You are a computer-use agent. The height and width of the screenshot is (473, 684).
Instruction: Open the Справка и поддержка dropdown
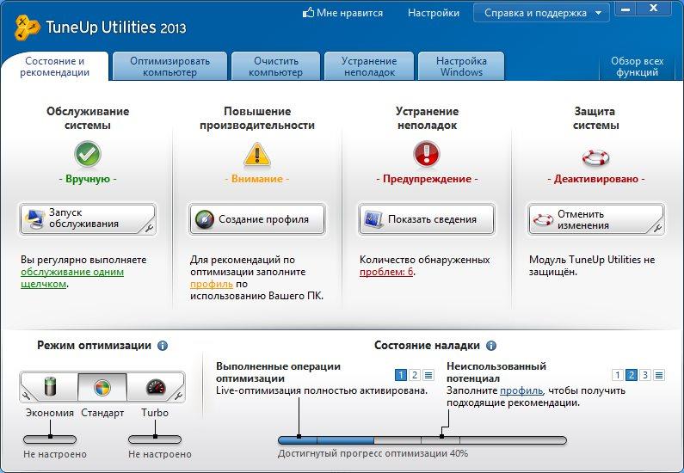click(x=541, y=13)
